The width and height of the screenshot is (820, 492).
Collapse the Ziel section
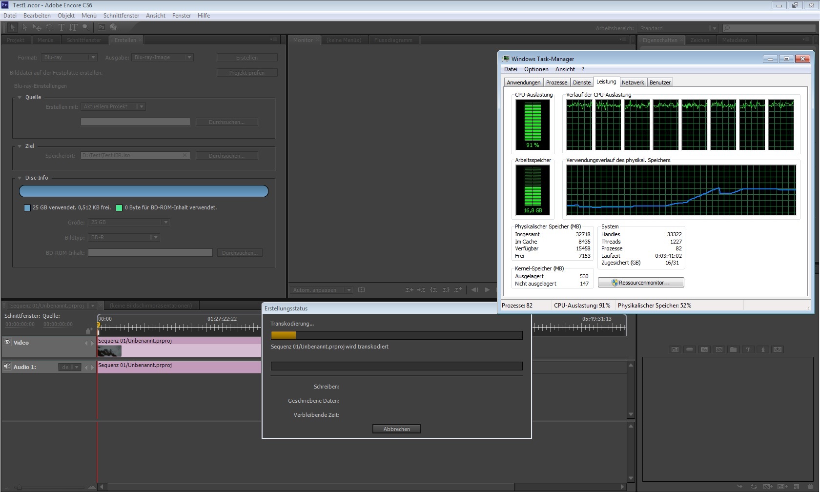coord(20,146)
